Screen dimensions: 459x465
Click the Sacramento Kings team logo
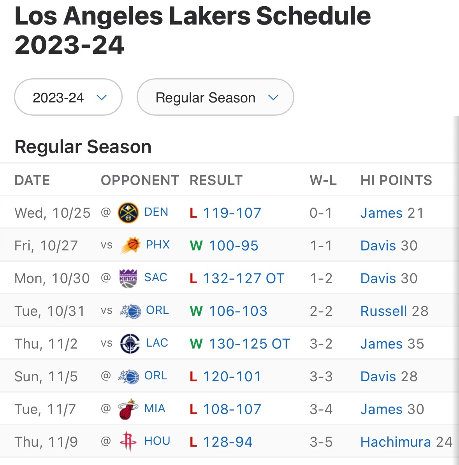point(128,278)
